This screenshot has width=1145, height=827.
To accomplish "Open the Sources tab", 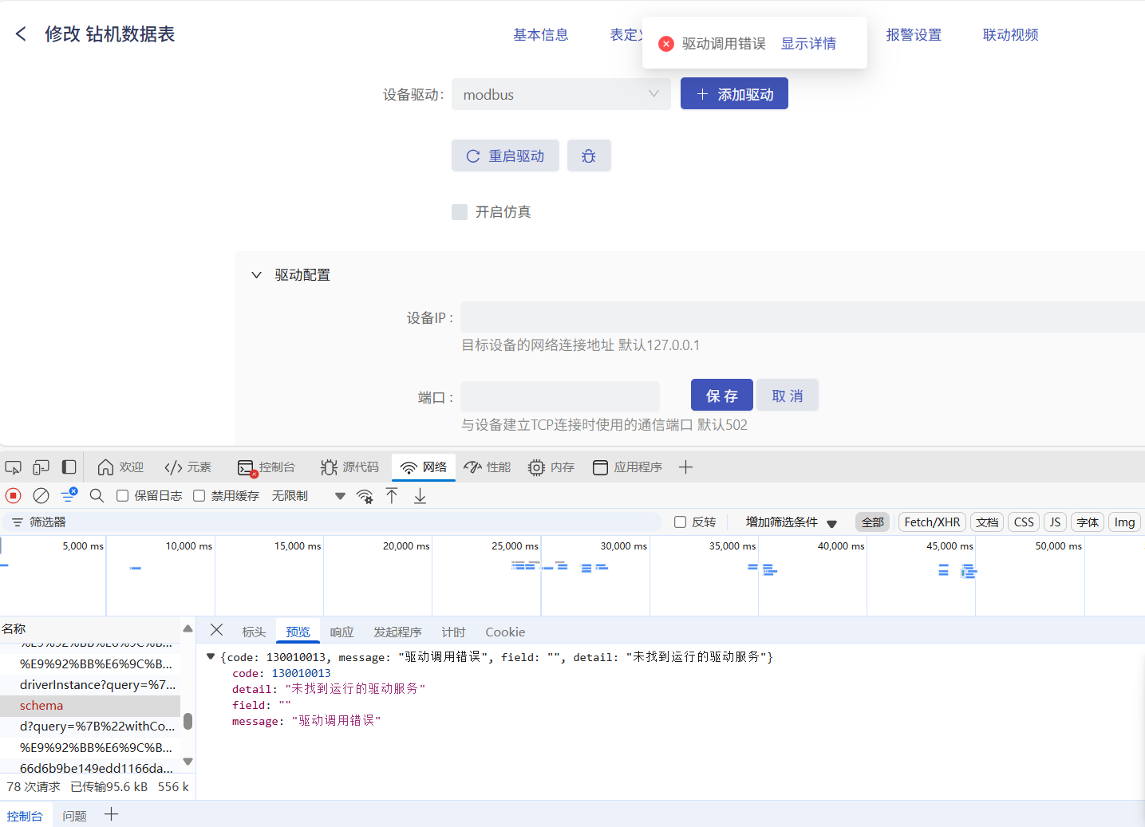I will pyautogui.click(x=349, y=467).
